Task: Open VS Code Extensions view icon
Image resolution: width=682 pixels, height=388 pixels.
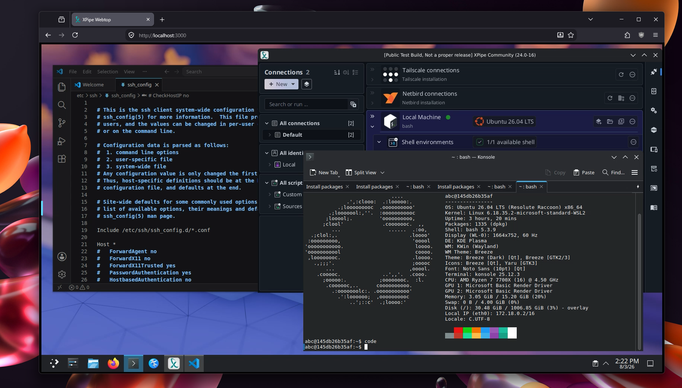Action: pos(62,159)
